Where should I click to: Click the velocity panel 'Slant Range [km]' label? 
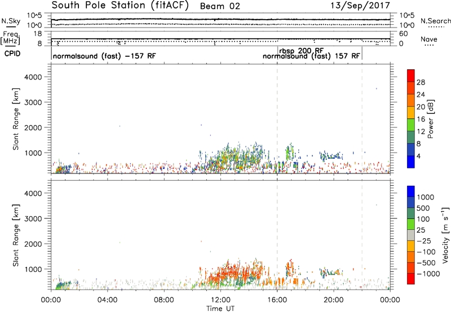(16, 235)
